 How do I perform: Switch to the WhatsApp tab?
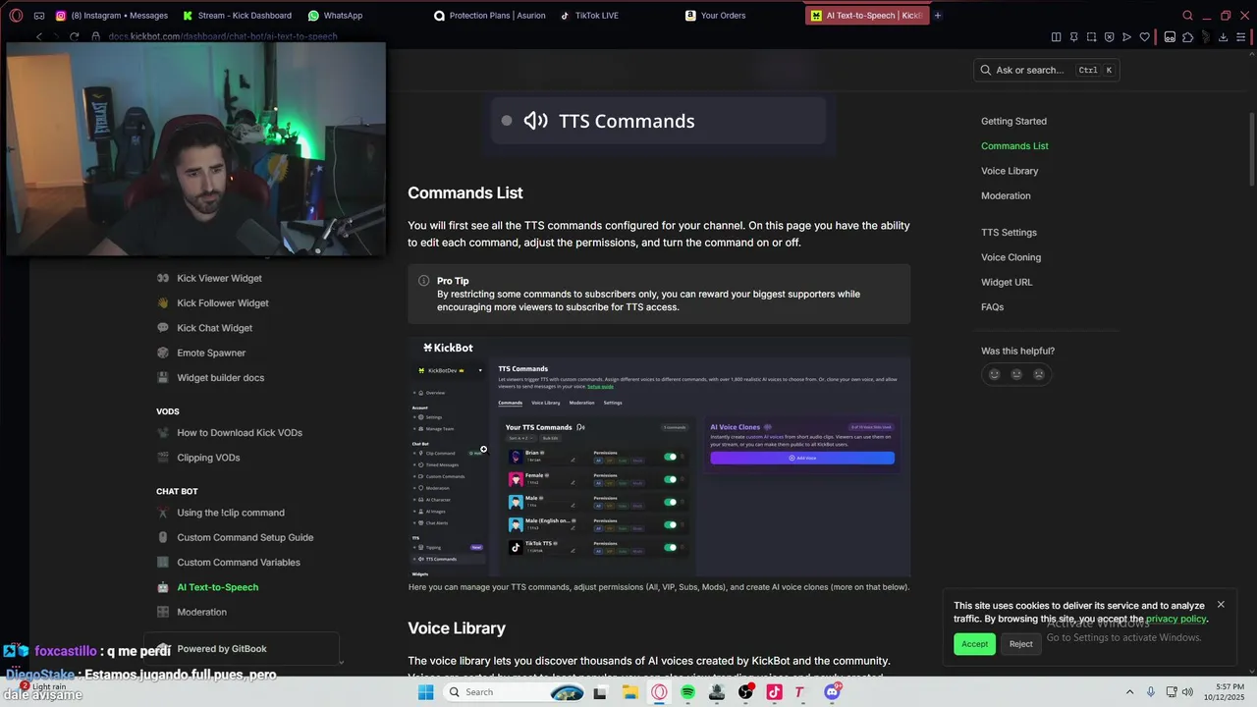pos(335,16)
